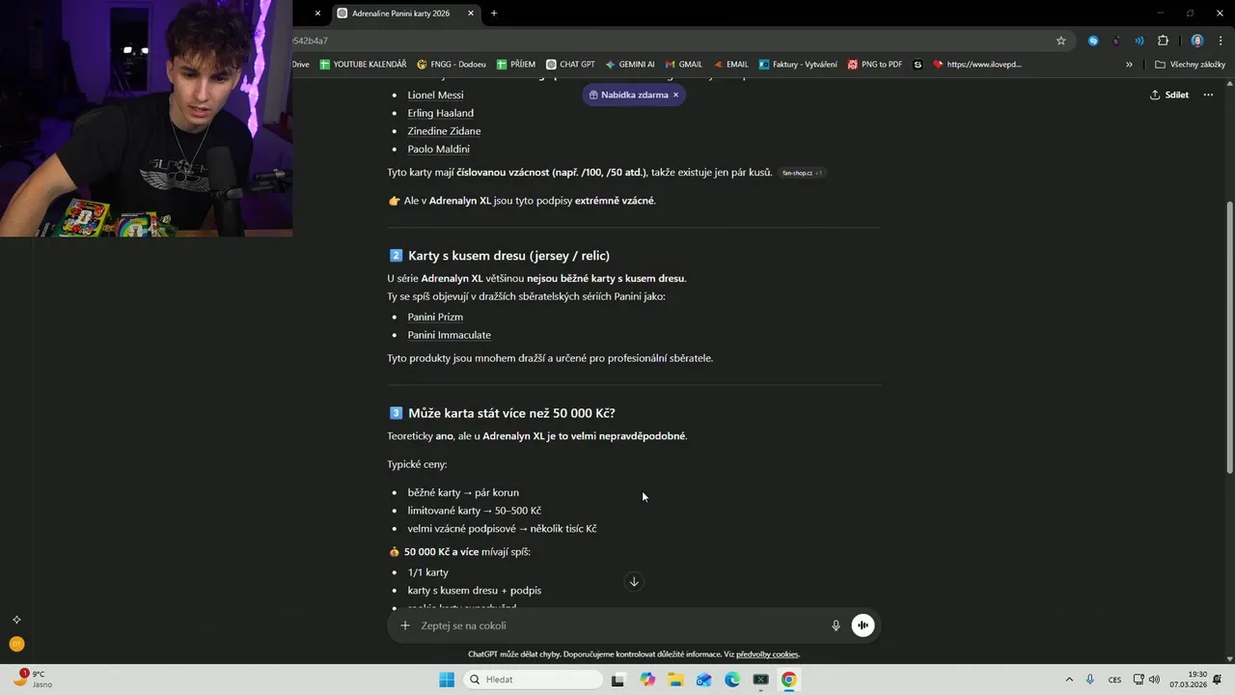Open the FNGG - Dodoeu bookmark
The image size is (1235, 695).
[452, 65]
